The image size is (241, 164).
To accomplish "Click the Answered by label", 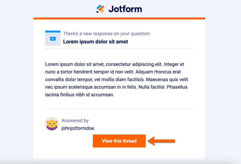I will pyautogui.click(x=75, y=121).
